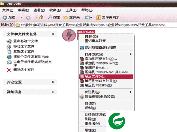Click 将这个文件发布到 Web link
The width and height of the screenshot is (177, 132).
[x=31, y=57]
